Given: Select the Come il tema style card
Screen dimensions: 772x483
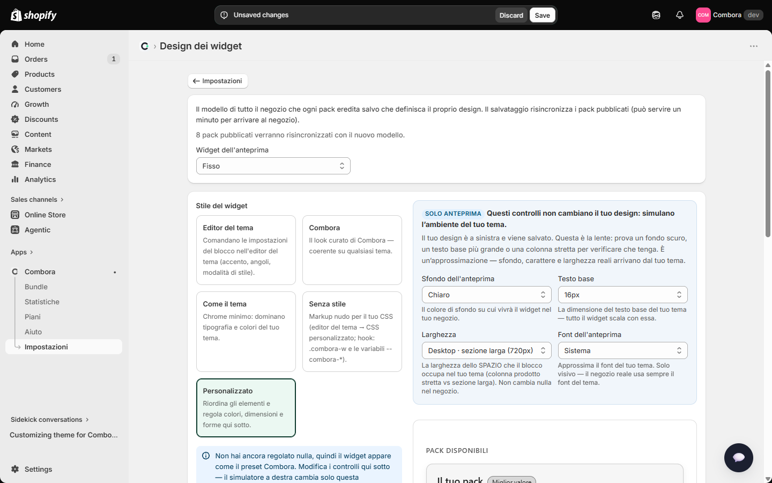Looking at the screenshot, I should [246, 332].
